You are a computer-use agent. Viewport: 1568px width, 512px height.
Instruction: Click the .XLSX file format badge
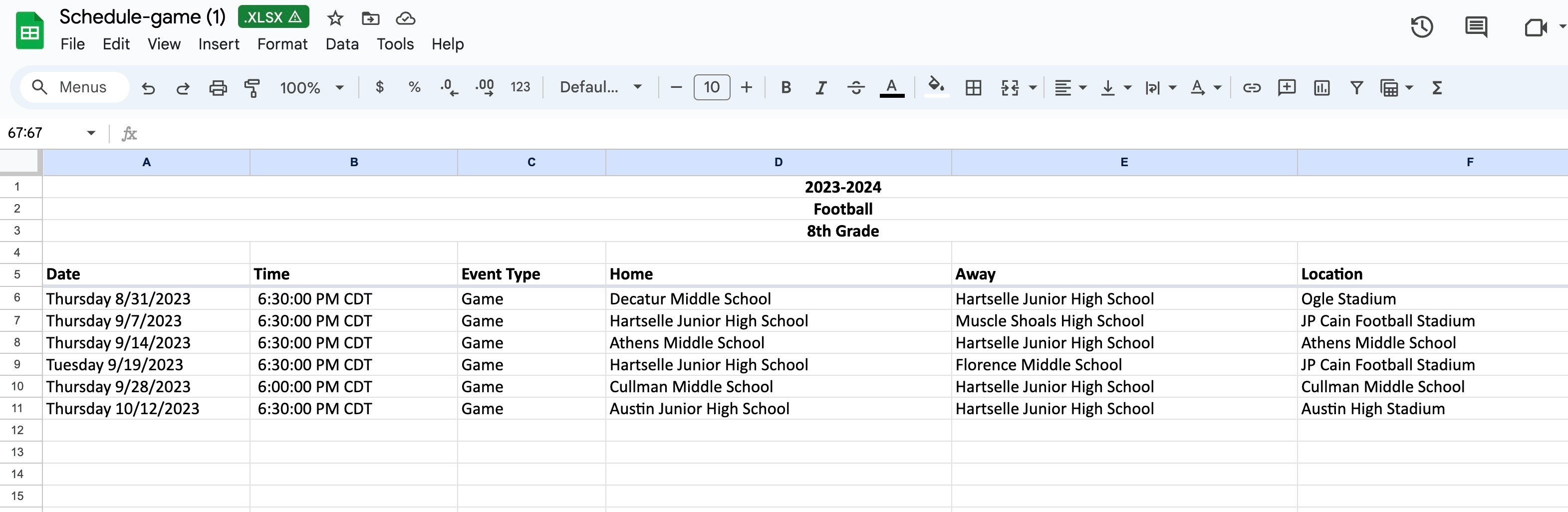coord(273,17)
